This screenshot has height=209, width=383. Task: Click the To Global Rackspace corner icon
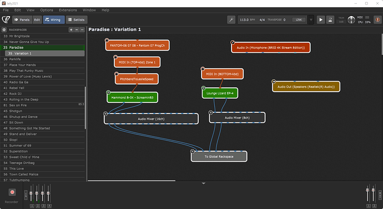[x=193, y=151]
